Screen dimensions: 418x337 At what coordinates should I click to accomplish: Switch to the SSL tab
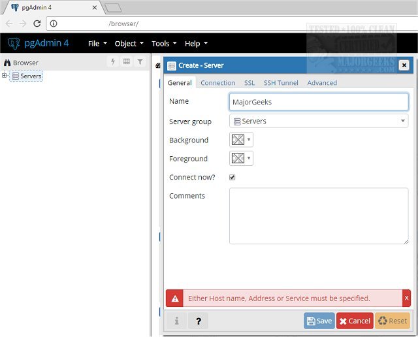pos(249,83)
